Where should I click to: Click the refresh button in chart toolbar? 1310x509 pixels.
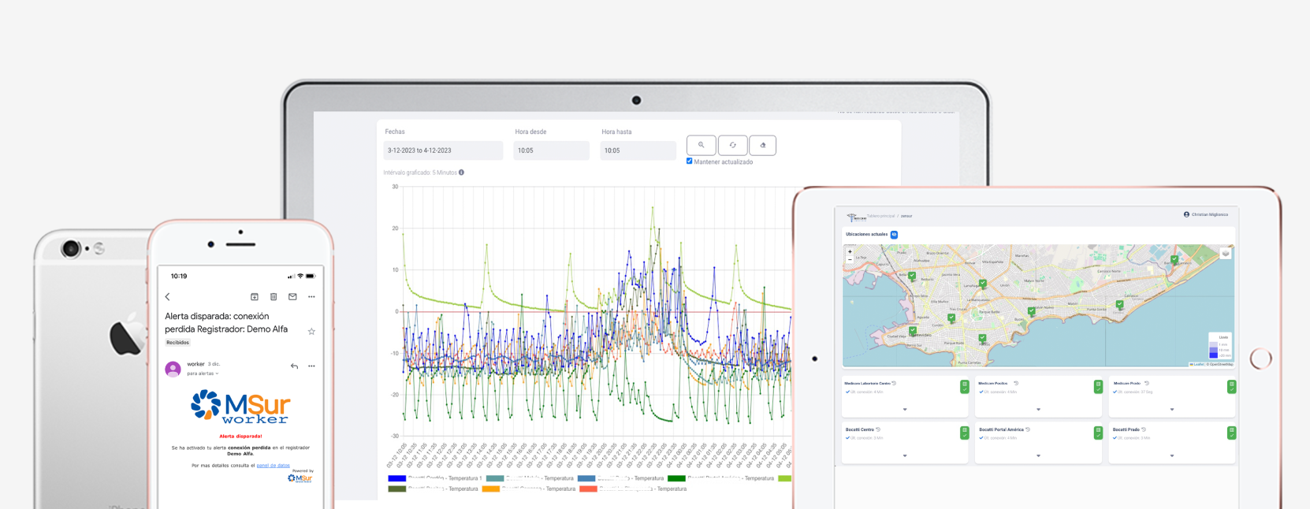732,145
